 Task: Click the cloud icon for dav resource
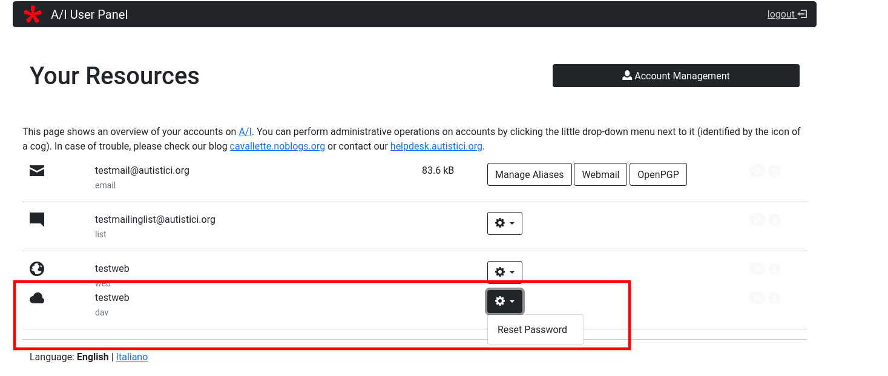click(37, 298)
